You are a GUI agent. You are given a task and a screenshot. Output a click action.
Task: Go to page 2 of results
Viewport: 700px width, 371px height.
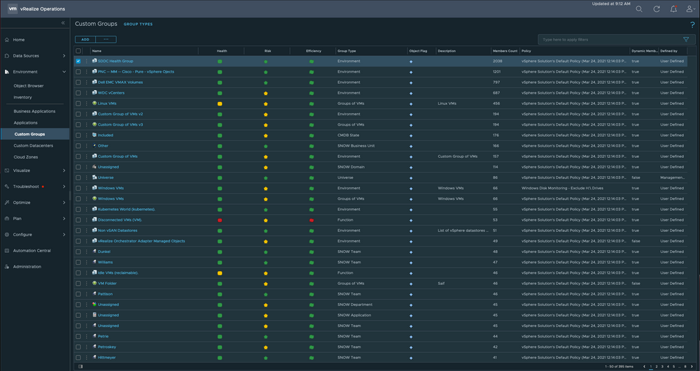(x=657, y=367)
